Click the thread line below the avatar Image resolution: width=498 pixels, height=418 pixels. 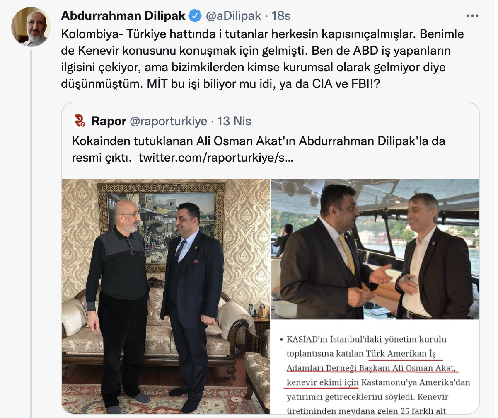tap(31, 233)
